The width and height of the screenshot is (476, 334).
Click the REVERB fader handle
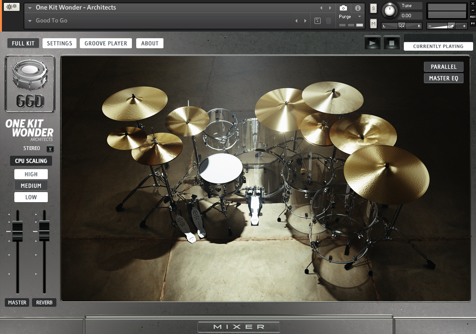tap(44, 231)
